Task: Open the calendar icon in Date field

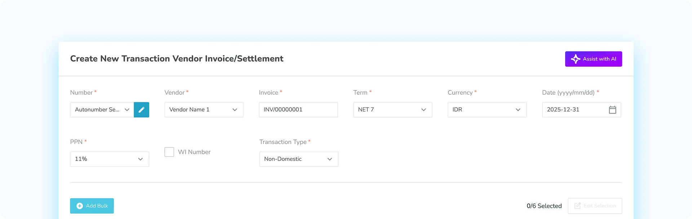Action: (612, 109)
